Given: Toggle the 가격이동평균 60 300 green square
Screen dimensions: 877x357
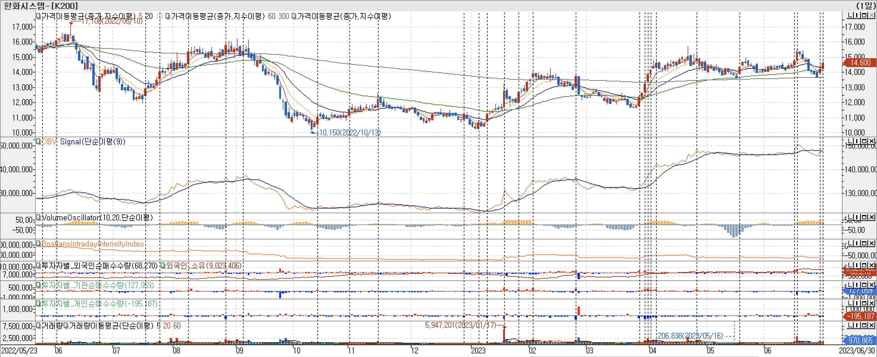Looking at the screenshot, I should [x=168, y=16].
